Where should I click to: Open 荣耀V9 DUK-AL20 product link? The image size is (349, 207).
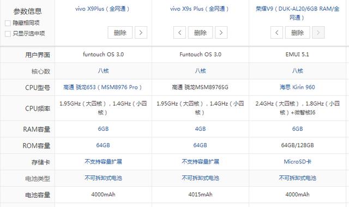tap(297, 13)
